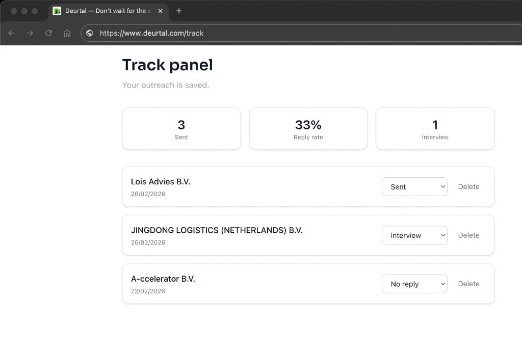Select the 33% Reply rate card
Viewport: 522px width, 355px height.
pos(308,128)
